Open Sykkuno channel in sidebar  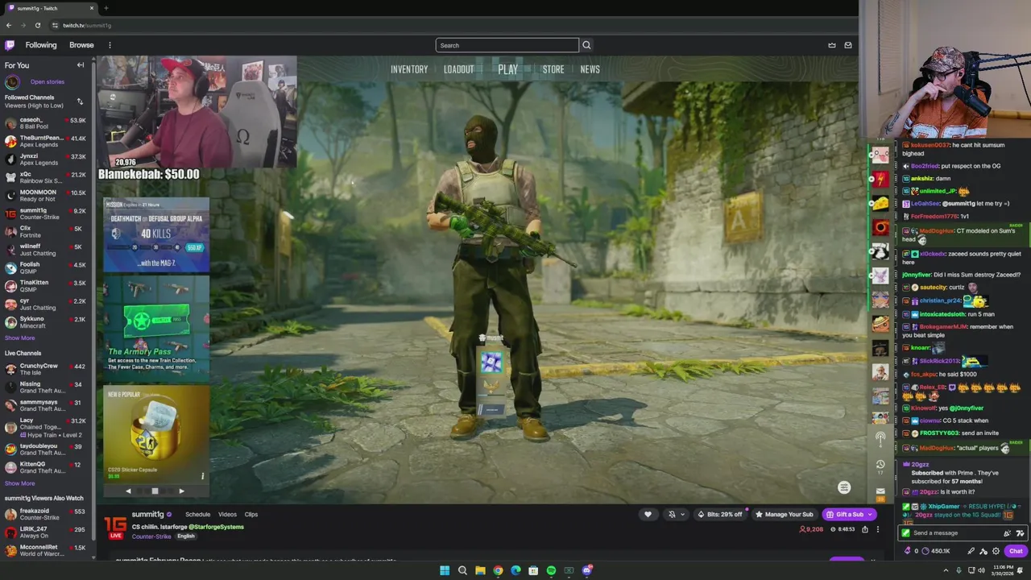tap(44, 322)
